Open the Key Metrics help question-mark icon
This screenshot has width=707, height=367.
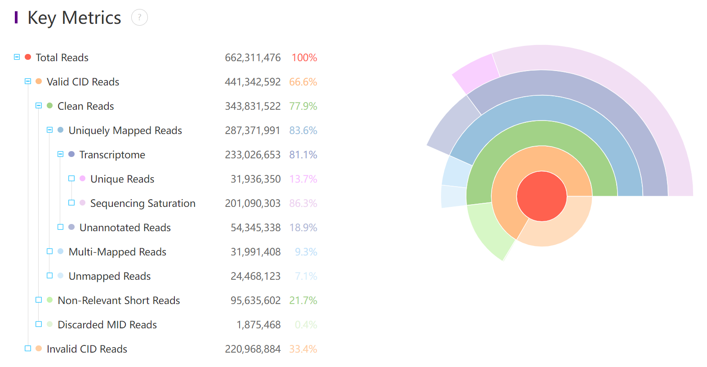pos(139,18)
